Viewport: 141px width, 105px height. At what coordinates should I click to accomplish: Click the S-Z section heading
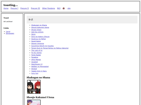(31, 19)
